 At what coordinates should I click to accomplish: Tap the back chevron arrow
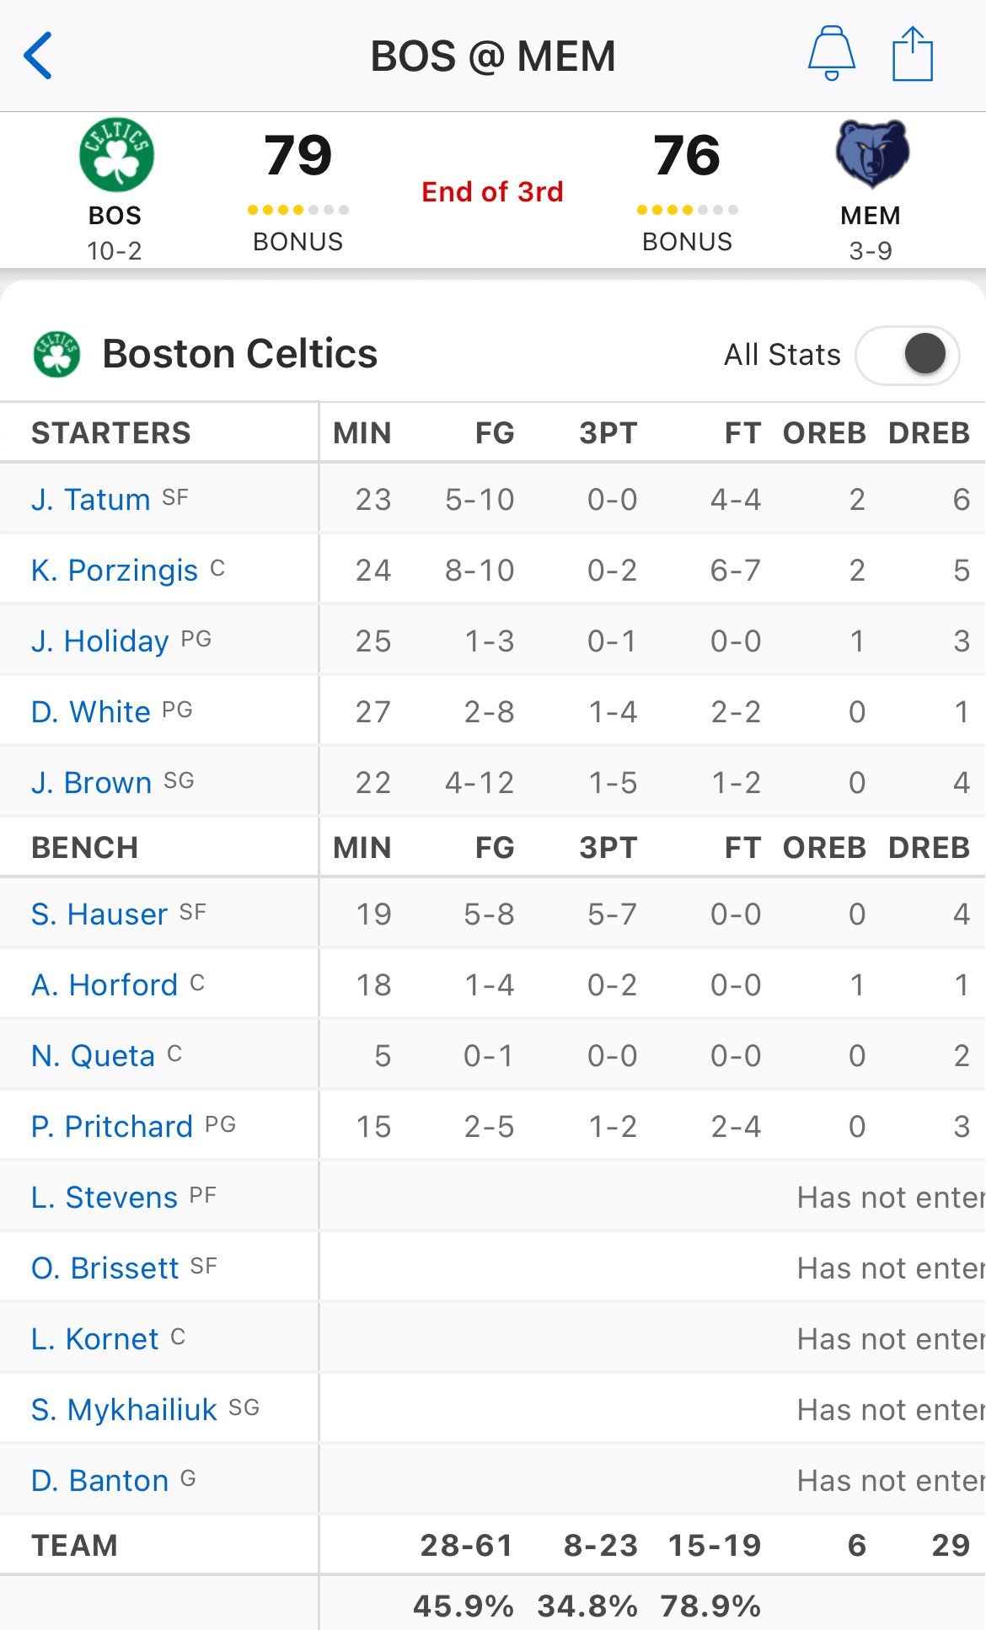click(x=38, y=56)
